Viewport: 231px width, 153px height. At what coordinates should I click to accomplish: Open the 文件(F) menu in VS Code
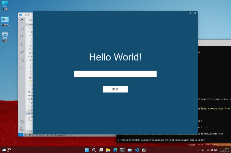28,15
